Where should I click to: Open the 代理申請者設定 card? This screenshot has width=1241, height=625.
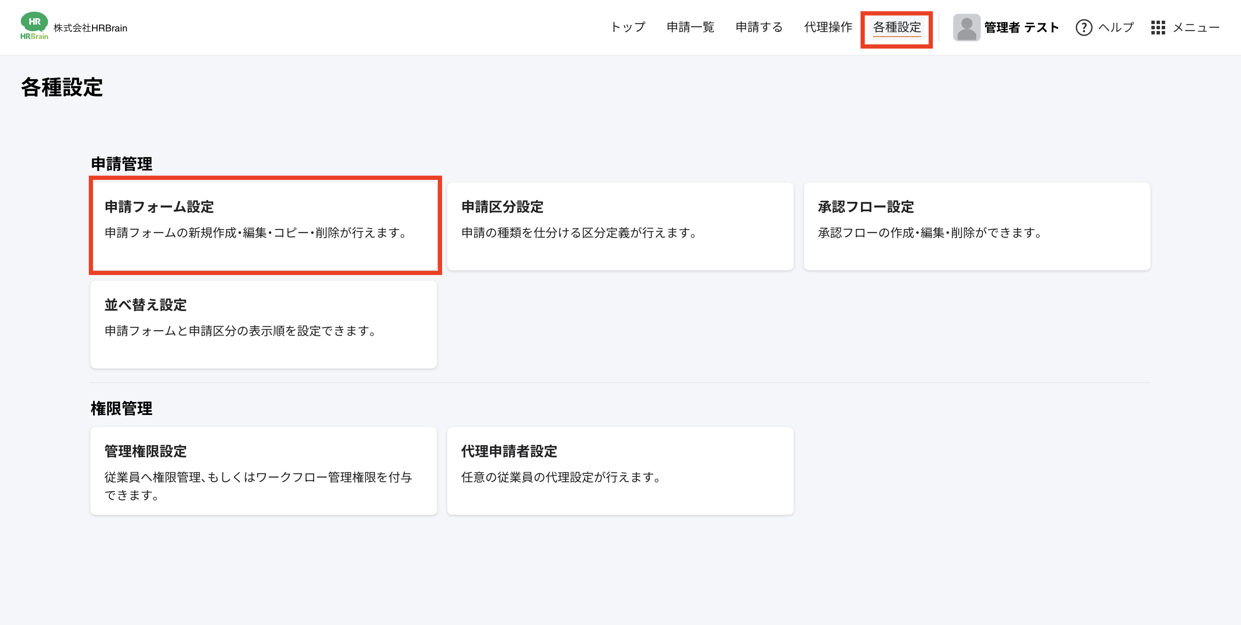[620, 470]
